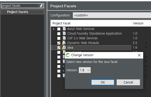
Task: Enable the CXF 2.x Web Services checkbox
Action: pos(59,38)
